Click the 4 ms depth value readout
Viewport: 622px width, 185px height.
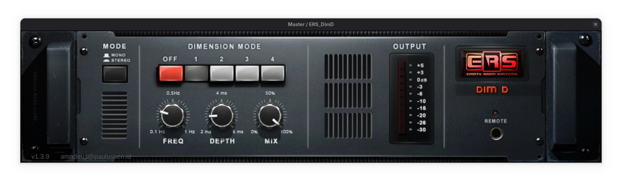[x=221, y=93]
